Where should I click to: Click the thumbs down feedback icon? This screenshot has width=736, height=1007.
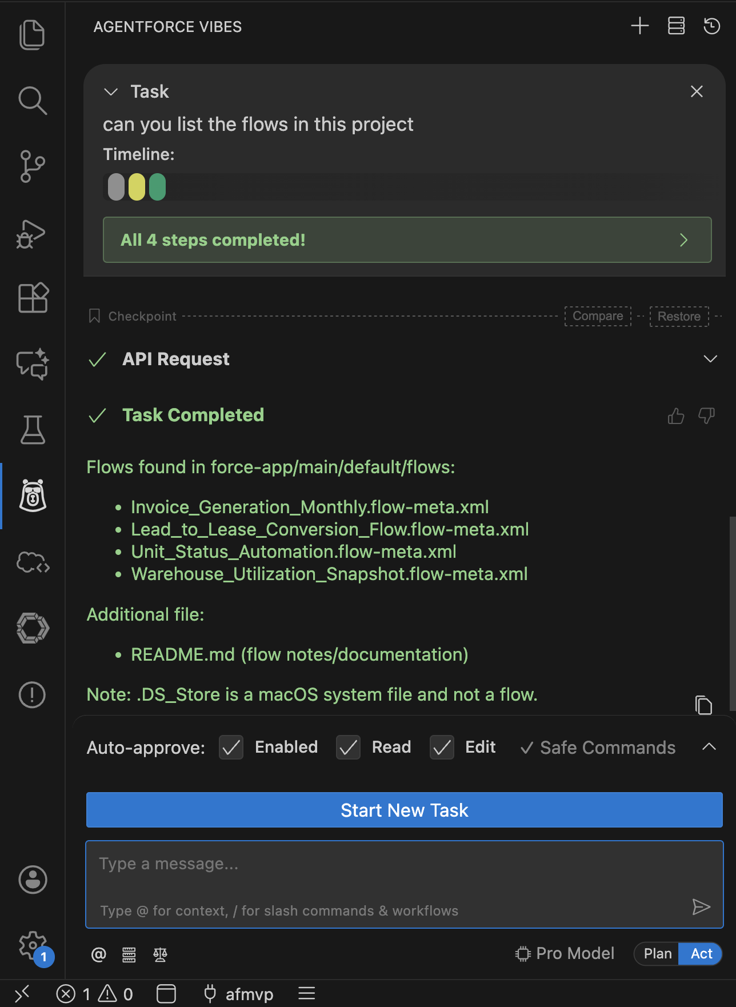click(x=706, y=416)
